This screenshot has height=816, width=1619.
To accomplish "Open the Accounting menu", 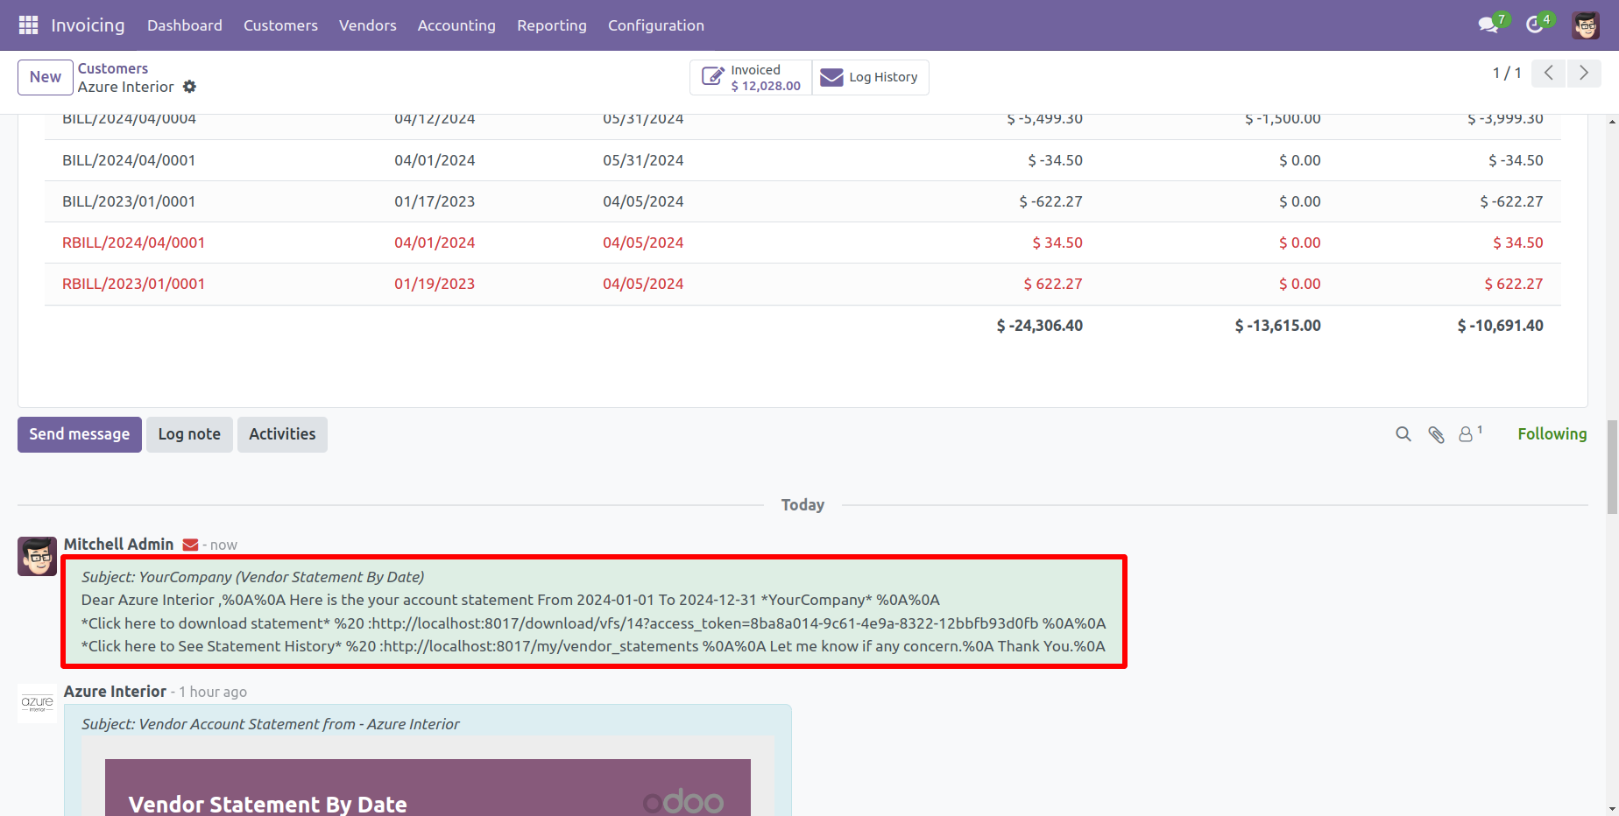I will point(456,25).
